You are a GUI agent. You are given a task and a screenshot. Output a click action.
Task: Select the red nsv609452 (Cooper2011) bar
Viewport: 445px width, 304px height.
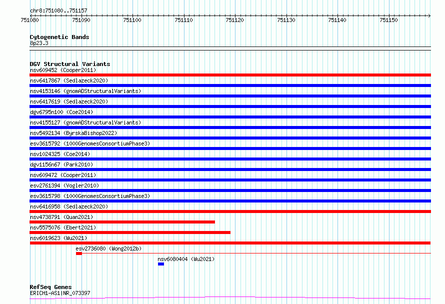tap(230, 75)
